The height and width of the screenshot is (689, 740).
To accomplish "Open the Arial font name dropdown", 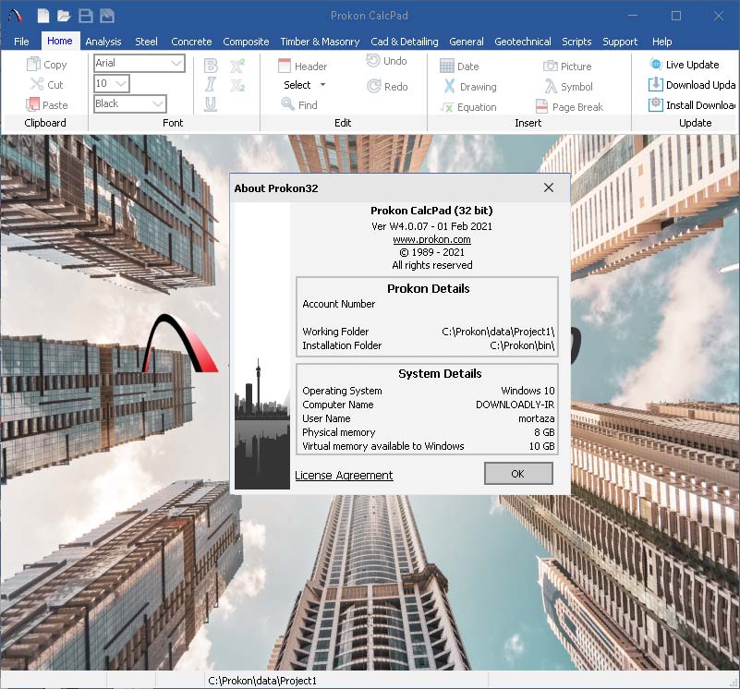I will 176,64.
